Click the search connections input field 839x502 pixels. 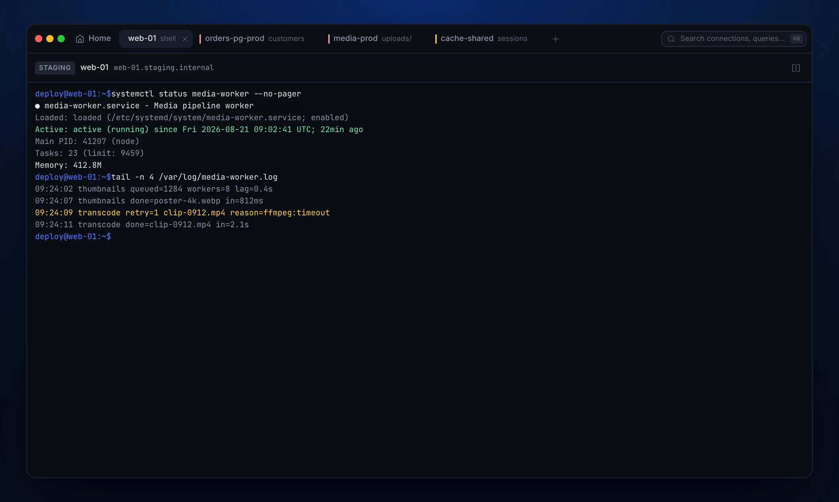coord(734,39)
